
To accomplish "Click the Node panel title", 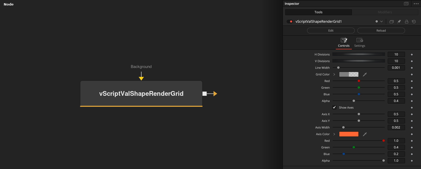I will tap(9, 4).
